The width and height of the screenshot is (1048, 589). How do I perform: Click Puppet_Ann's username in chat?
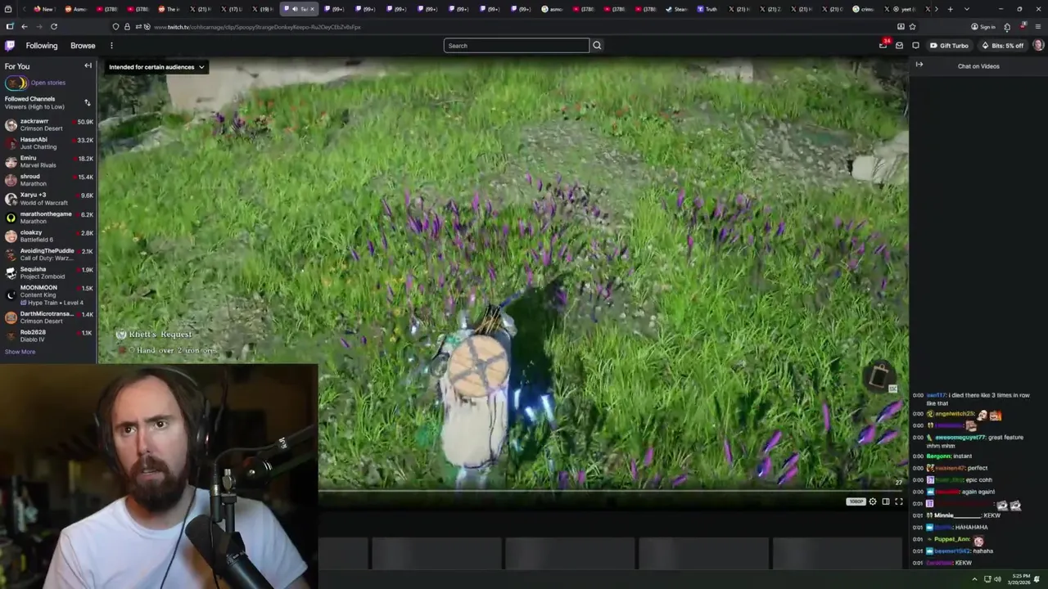point(952,539)
